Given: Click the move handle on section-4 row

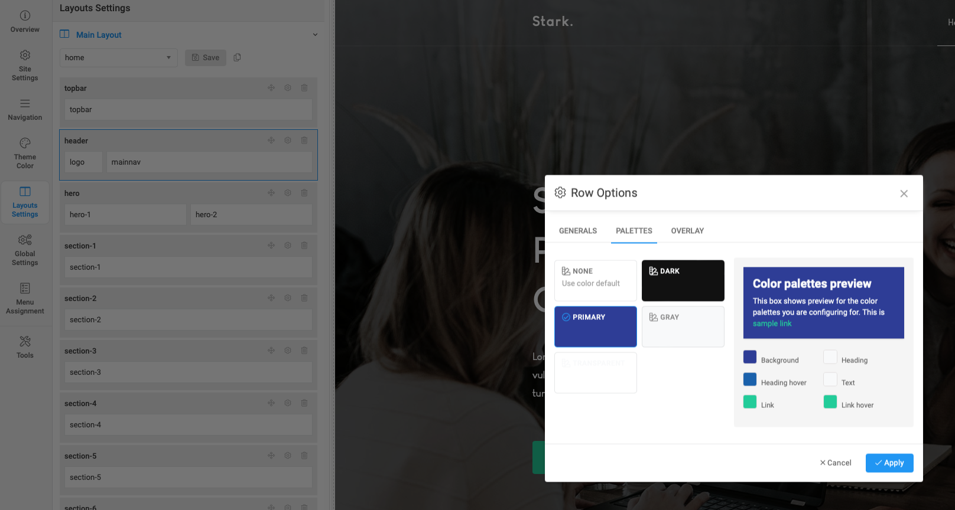Looking at the screenshot, I should click(271, 403).
